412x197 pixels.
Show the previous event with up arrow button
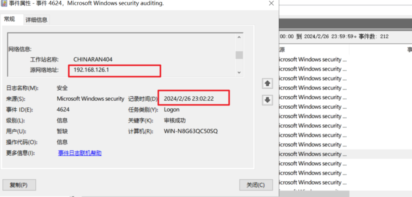[267, 83]
